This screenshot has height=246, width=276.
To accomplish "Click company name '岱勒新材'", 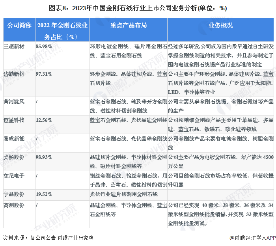I will coord(14,74).
